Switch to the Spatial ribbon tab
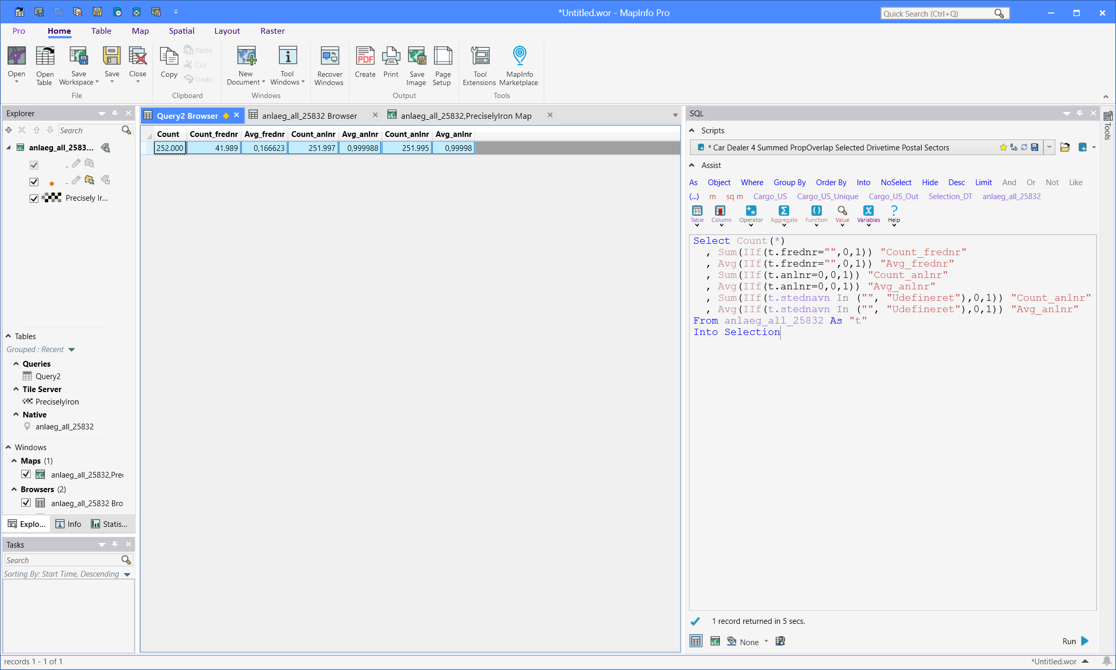1116x670 pixels. click(x=182, y=31)
